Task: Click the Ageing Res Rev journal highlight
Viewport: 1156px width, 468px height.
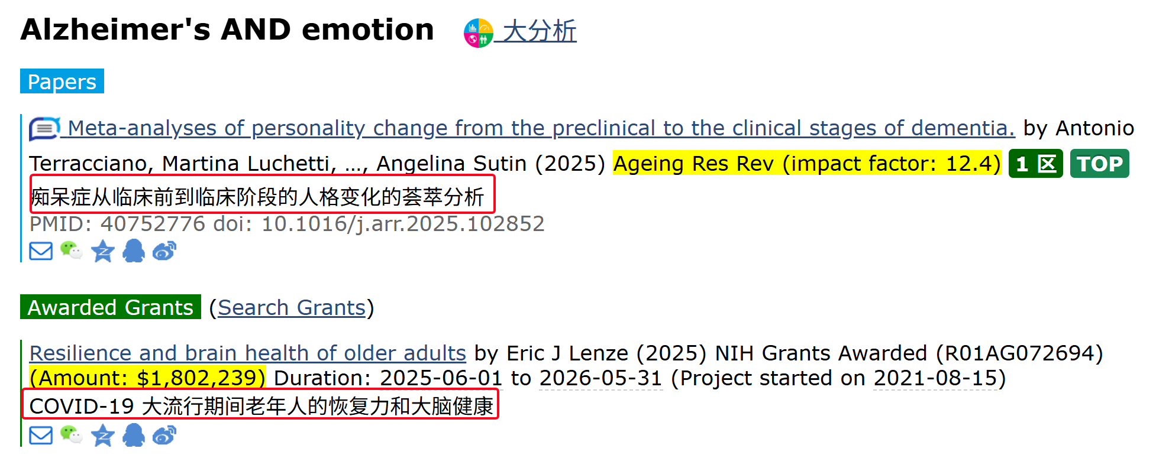Action: 807,164
